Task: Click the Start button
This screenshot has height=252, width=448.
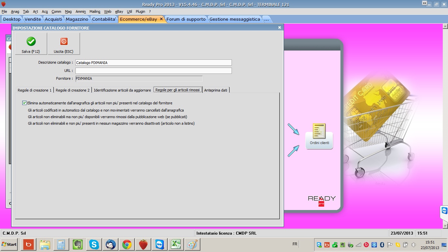Action: point(9,244)
